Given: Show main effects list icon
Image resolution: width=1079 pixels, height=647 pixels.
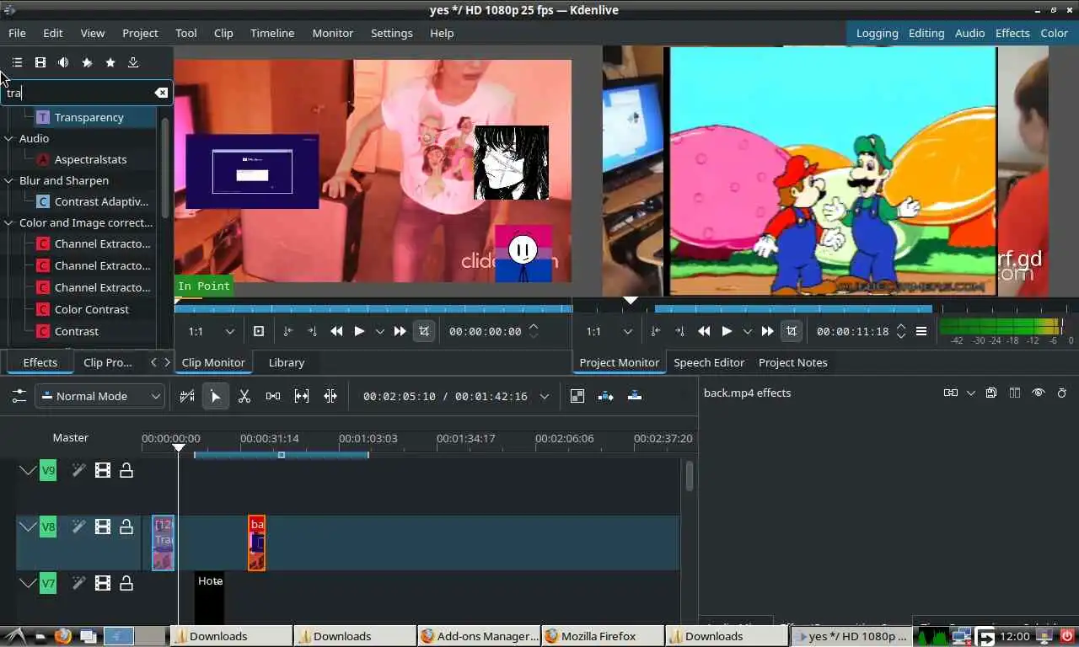Looking at the screenshot, I should coord(17,62).
